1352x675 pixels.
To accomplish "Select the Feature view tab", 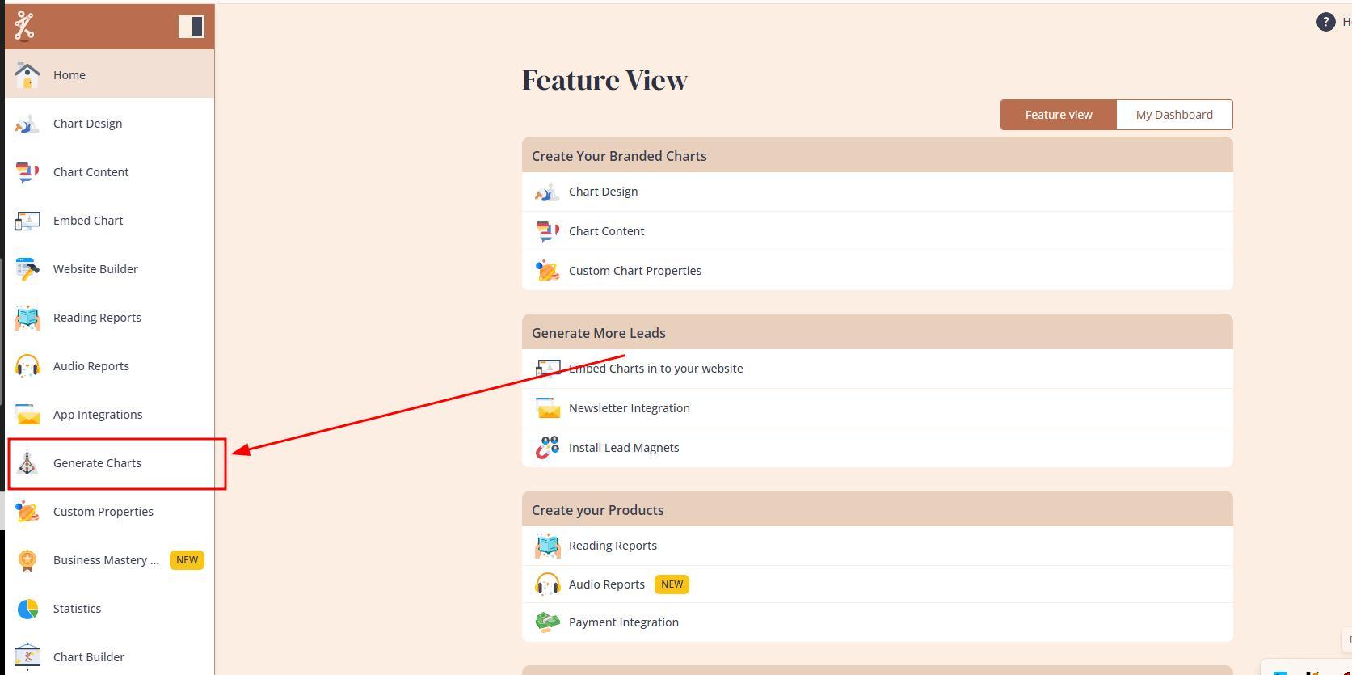I will click(1058, 115).
